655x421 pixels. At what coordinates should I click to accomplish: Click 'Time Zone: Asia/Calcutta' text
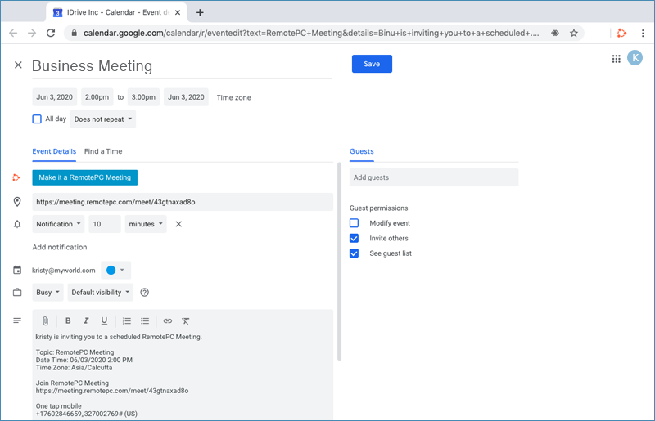click(x=74, y=368)
